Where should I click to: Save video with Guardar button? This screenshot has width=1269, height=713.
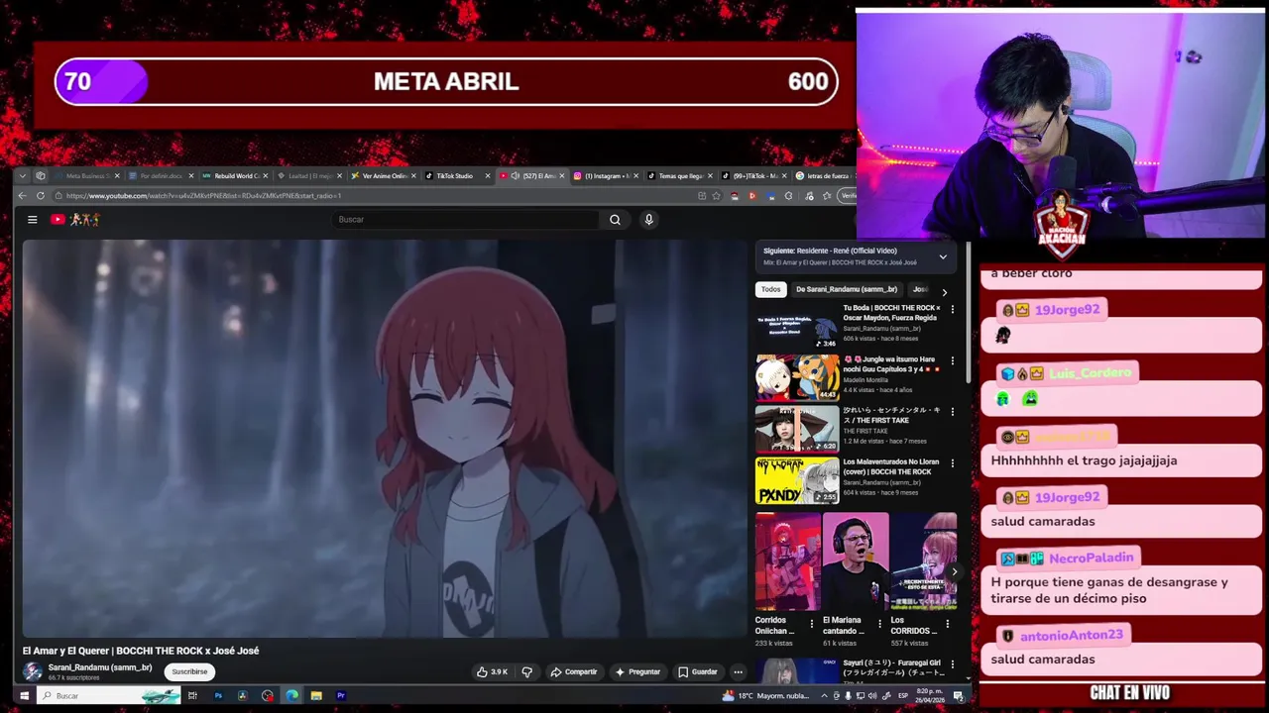click(698, 672)
